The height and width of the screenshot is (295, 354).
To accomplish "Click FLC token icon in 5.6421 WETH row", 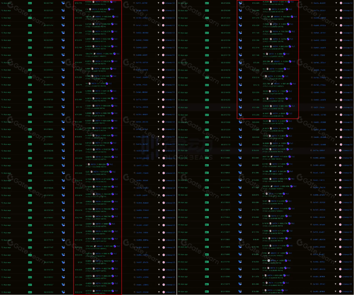I will 112,39.
